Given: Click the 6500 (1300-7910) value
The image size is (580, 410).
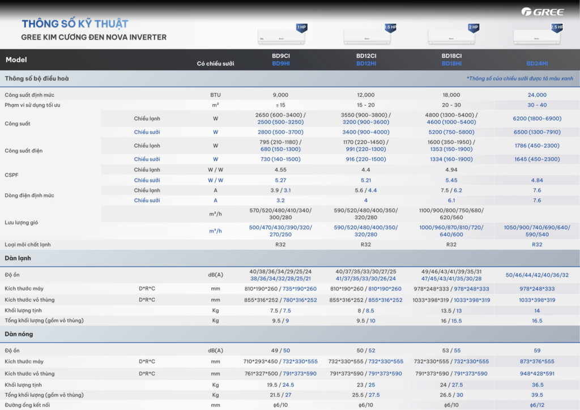Looking at the screenshot, I should tap(537, 132).
